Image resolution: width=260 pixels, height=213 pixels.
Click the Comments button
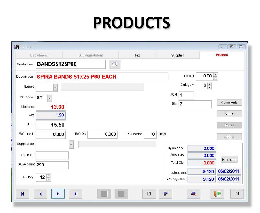point(229,103)
